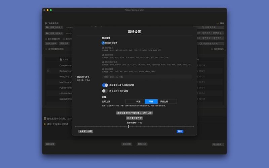This screenshot has height=168, width=269.
Task: Click 选择文件夹 1 button behind dialog
Action: click(54, 27)
